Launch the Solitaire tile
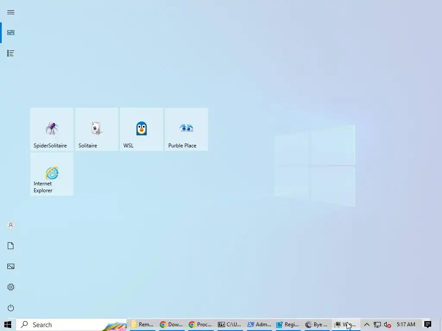Viewport: 442px width, 331px height. [x=97, y=129]
